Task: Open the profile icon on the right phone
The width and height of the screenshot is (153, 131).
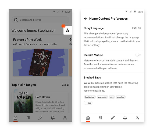Action: point(137,118)
